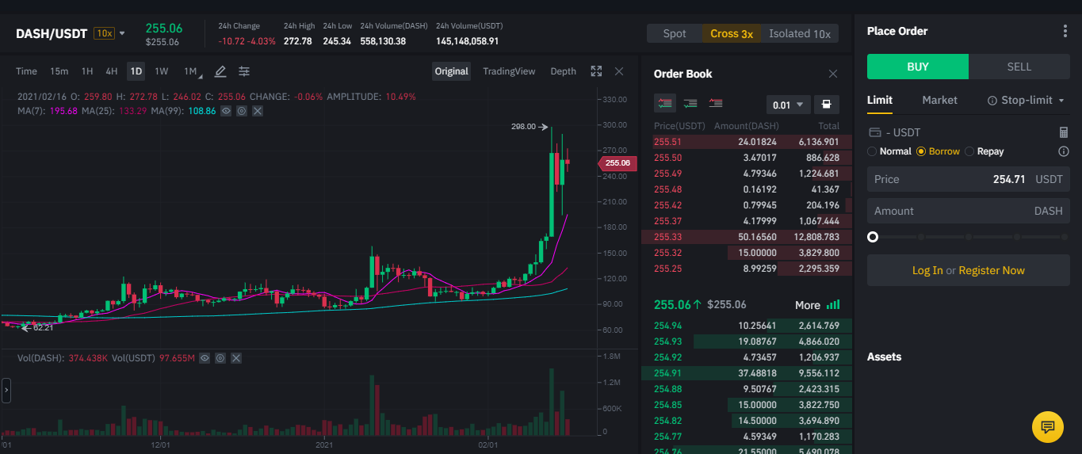Viewport: 1082px width, 454px height.
Task: Click the wallet icon next to USDT
Action: (x=875, y=132)
